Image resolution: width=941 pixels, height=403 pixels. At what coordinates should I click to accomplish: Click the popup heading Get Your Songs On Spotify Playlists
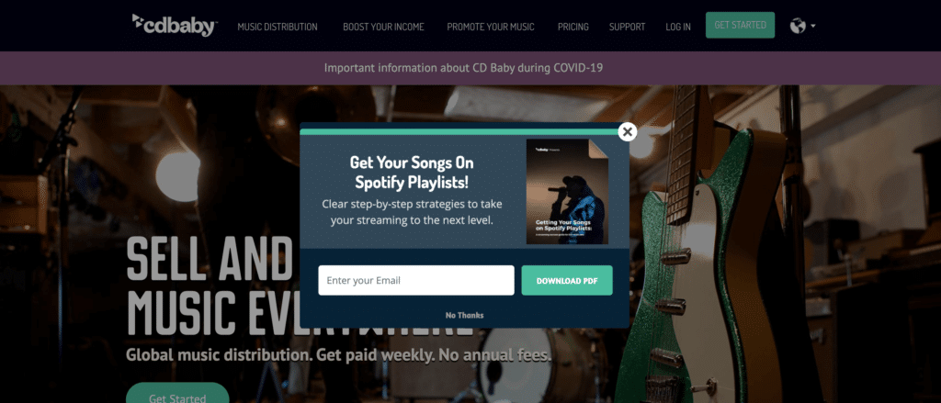point(412,172)
